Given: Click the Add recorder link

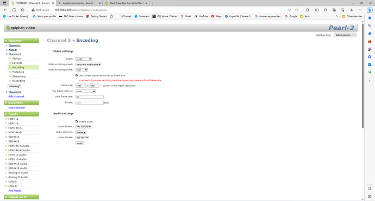Looking at the screenshot, I should tap(16, 108).
